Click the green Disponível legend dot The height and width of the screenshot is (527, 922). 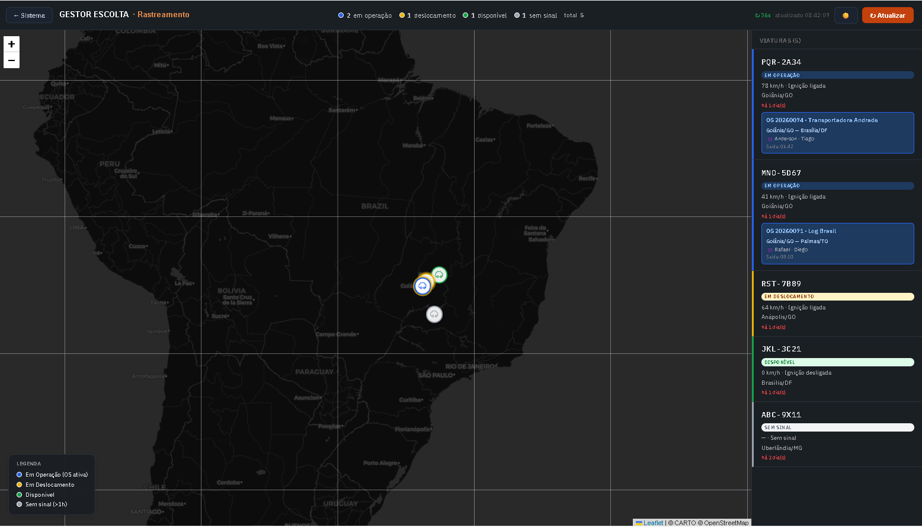pyautogui.click(x=20, y=494)
